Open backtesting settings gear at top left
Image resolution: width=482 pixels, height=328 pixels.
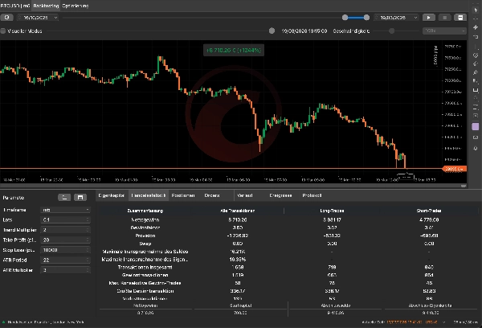pos(6,18)
